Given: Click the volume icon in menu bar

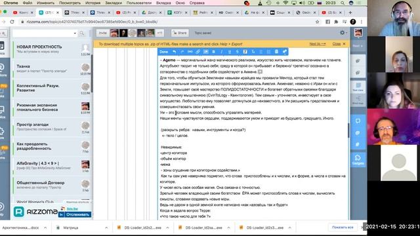Looking at the screenshot, I should click(302, 3).
